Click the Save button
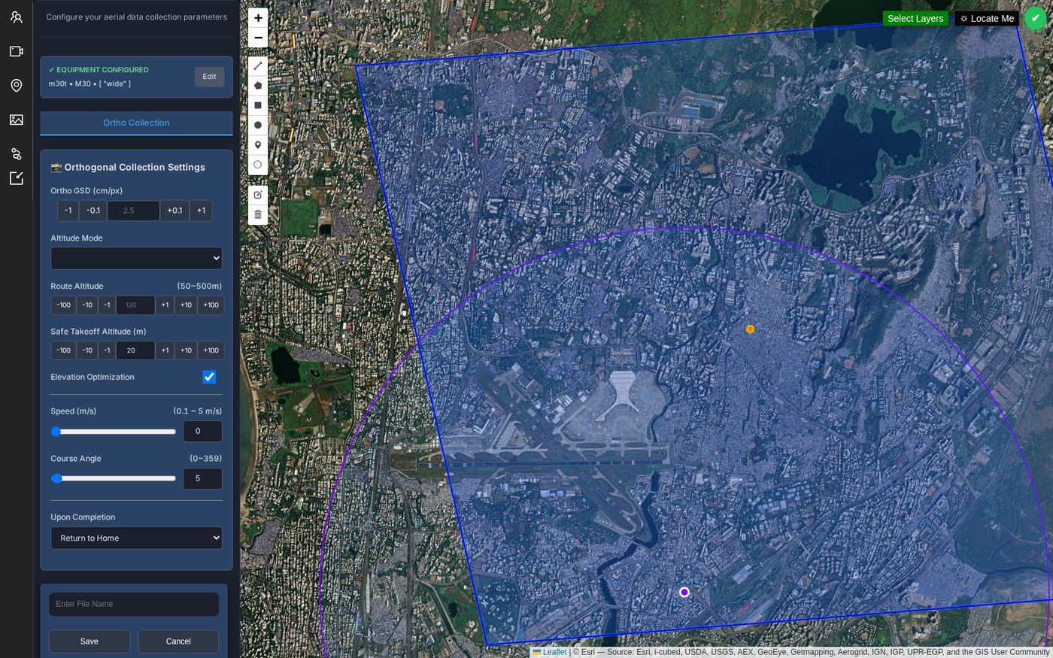1053x658 pixels. point(90,641)
